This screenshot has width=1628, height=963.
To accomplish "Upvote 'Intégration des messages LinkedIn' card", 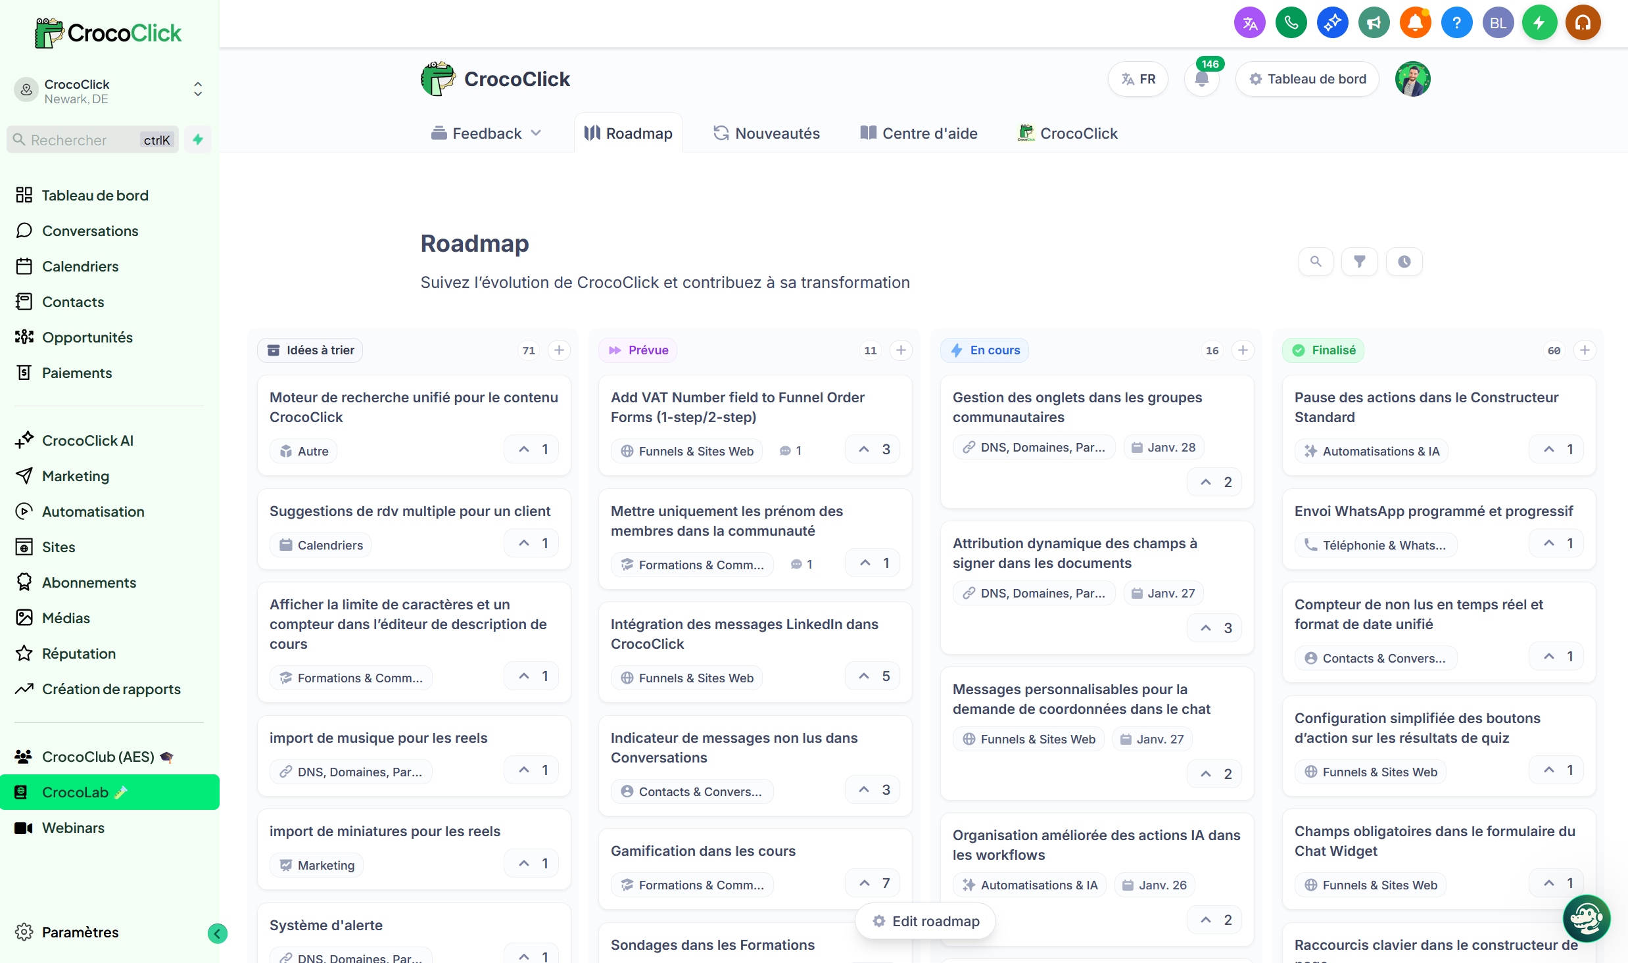I will click(x=873, y=676).
